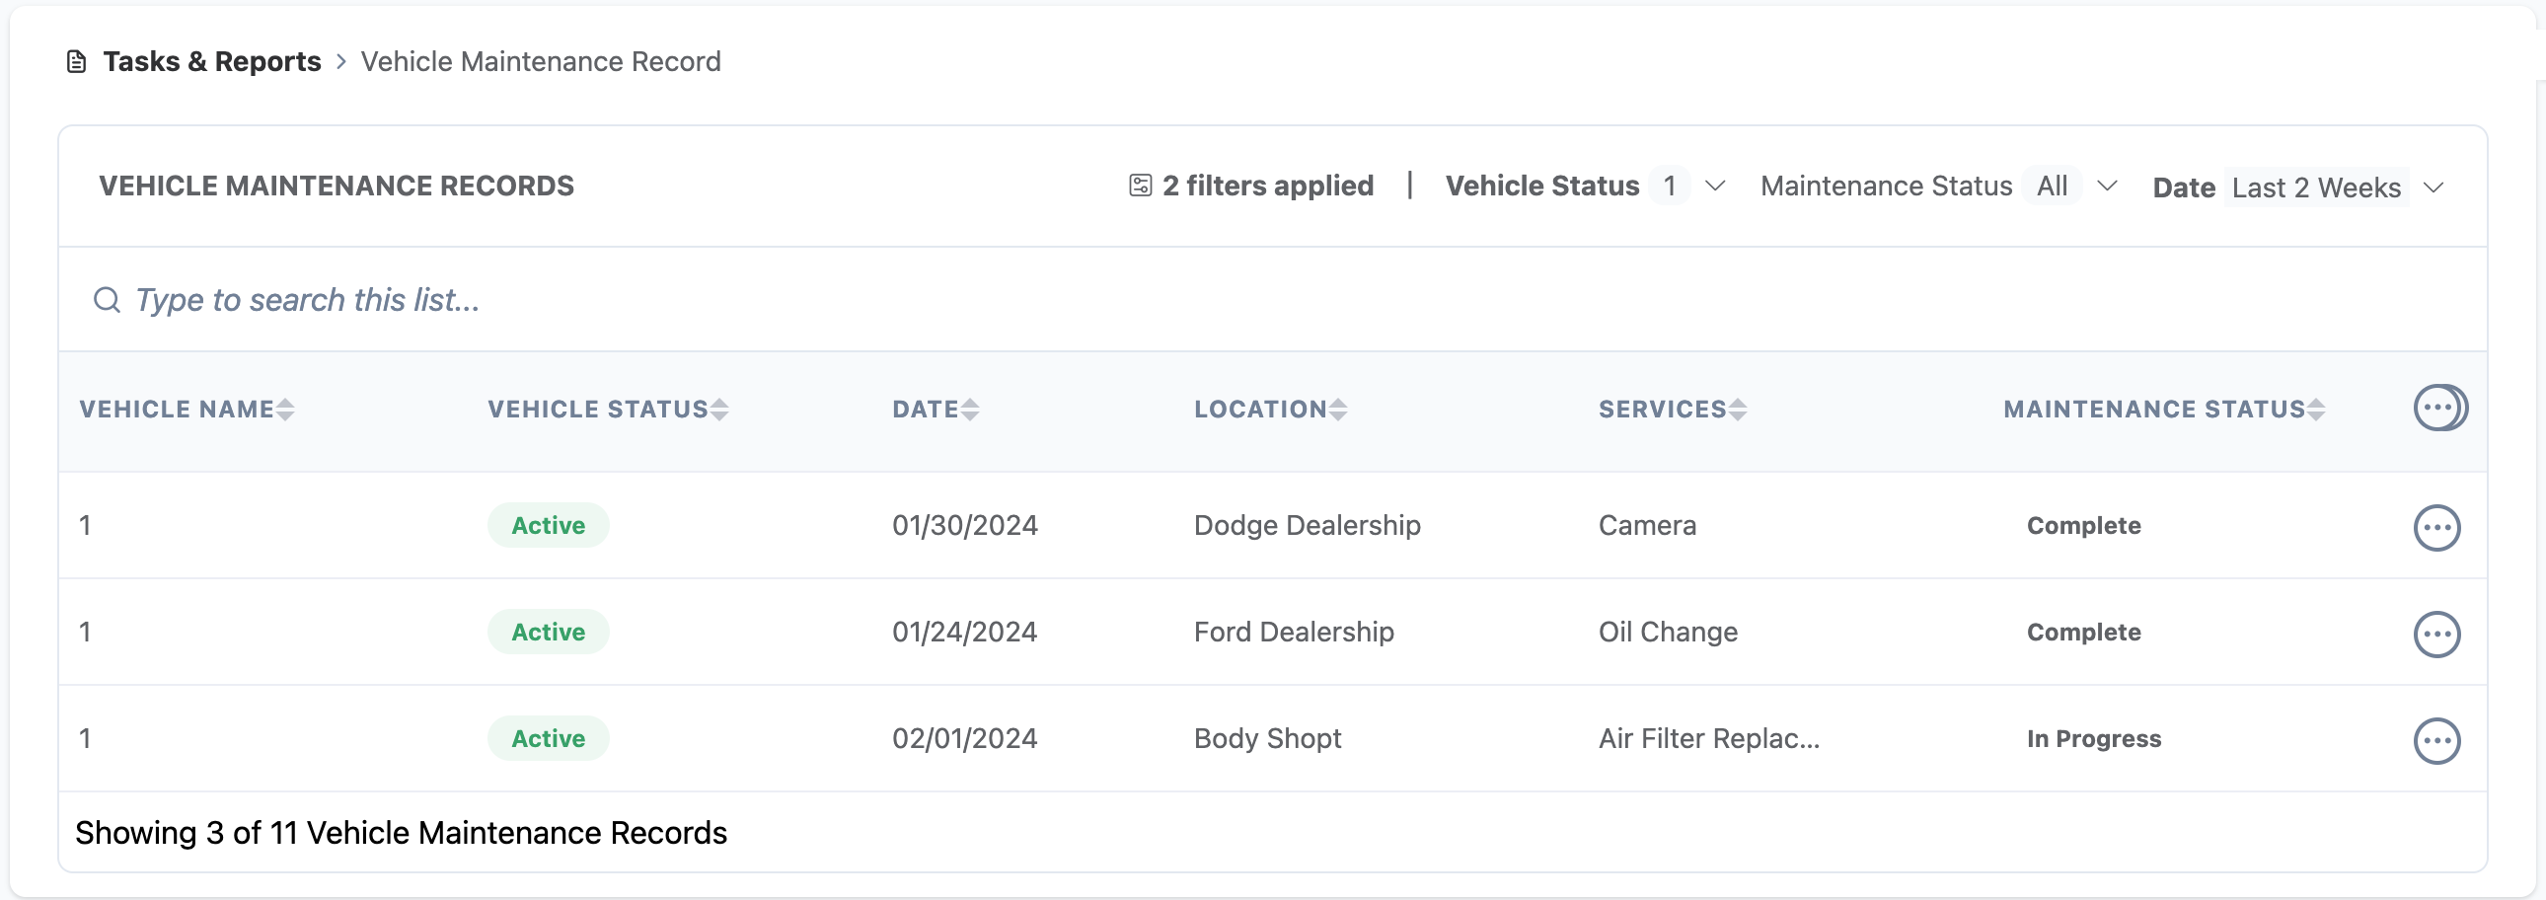Click the Active badge on the 01/30/2024 record
This screenshot has height=900, width=2546.
548,526
